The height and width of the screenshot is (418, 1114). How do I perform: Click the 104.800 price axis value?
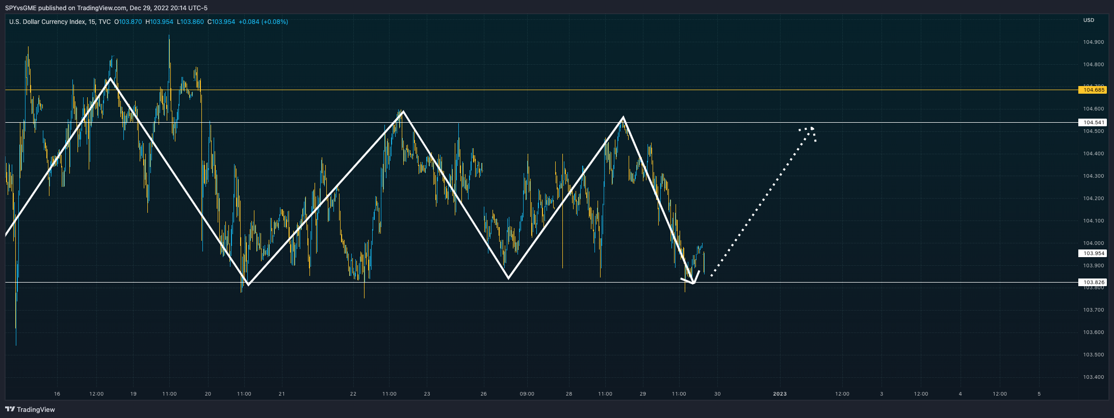[x=1093, y=65]
